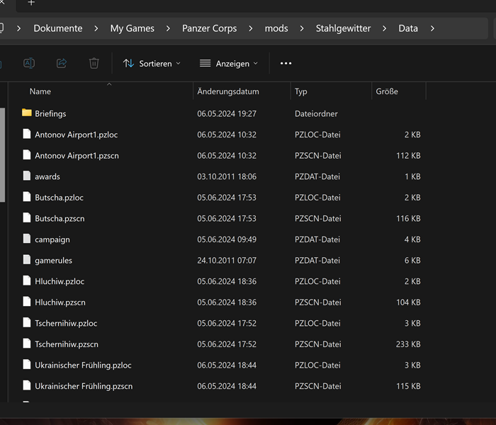
Task: Click the Share toolbar icon
Action: click(x=62, y=63)
